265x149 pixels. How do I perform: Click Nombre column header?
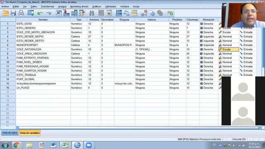[x=43, y=19]
